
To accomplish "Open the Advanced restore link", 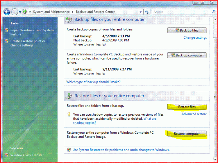I will 194,114.
